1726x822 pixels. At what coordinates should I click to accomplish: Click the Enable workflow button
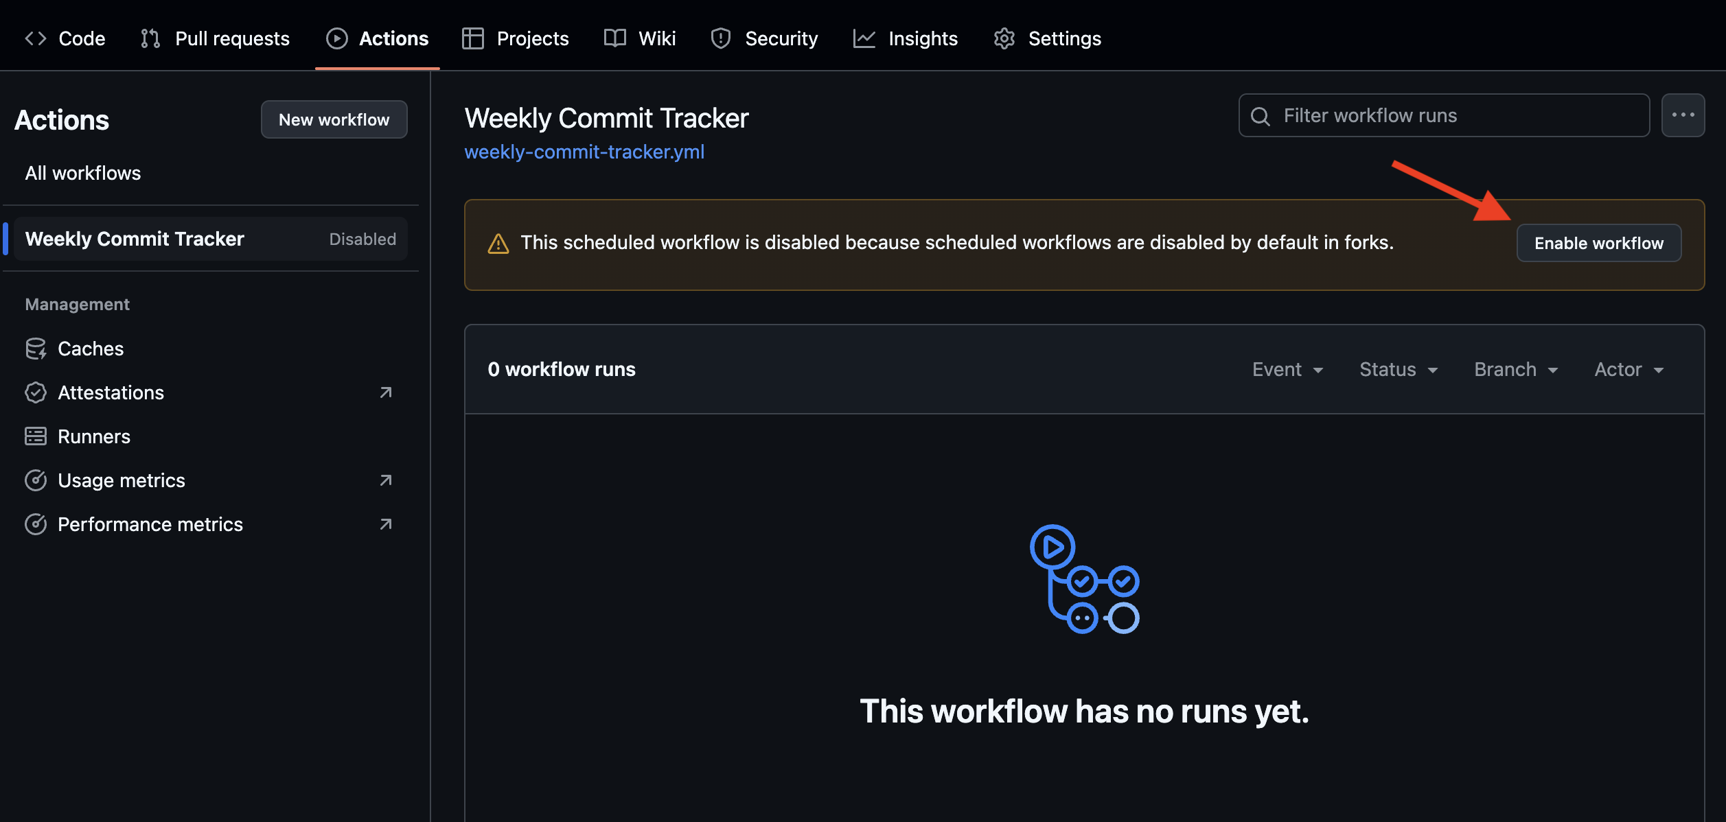pos(1598,243)
